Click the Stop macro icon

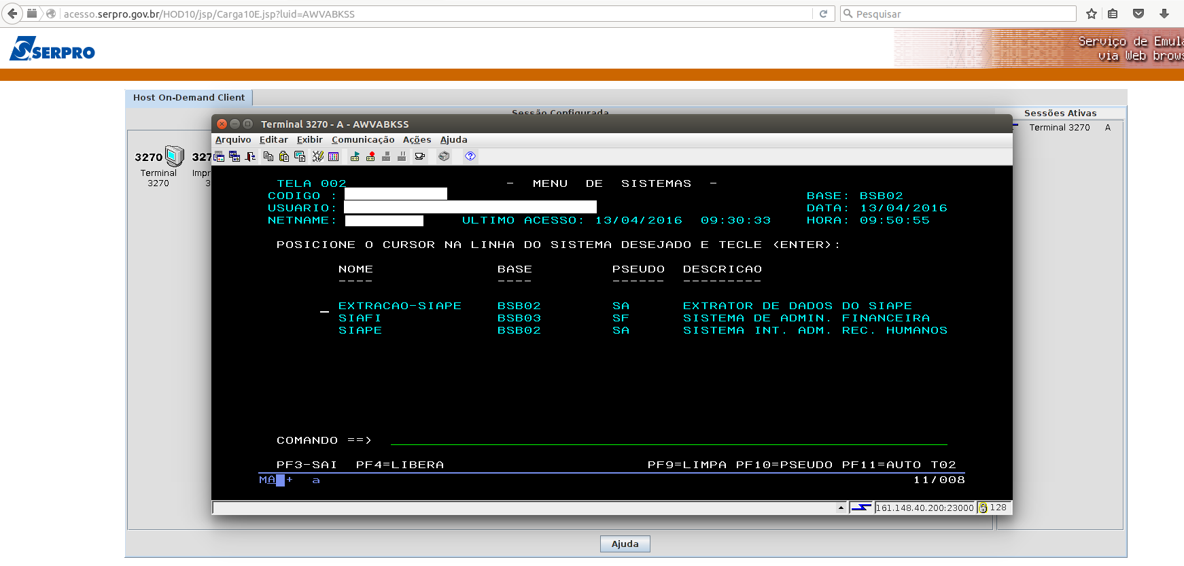point(386,156)
